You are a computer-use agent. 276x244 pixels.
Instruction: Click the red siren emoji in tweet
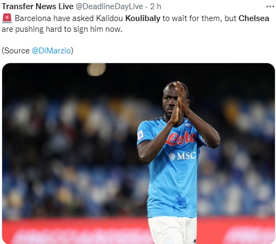point(7,18)
